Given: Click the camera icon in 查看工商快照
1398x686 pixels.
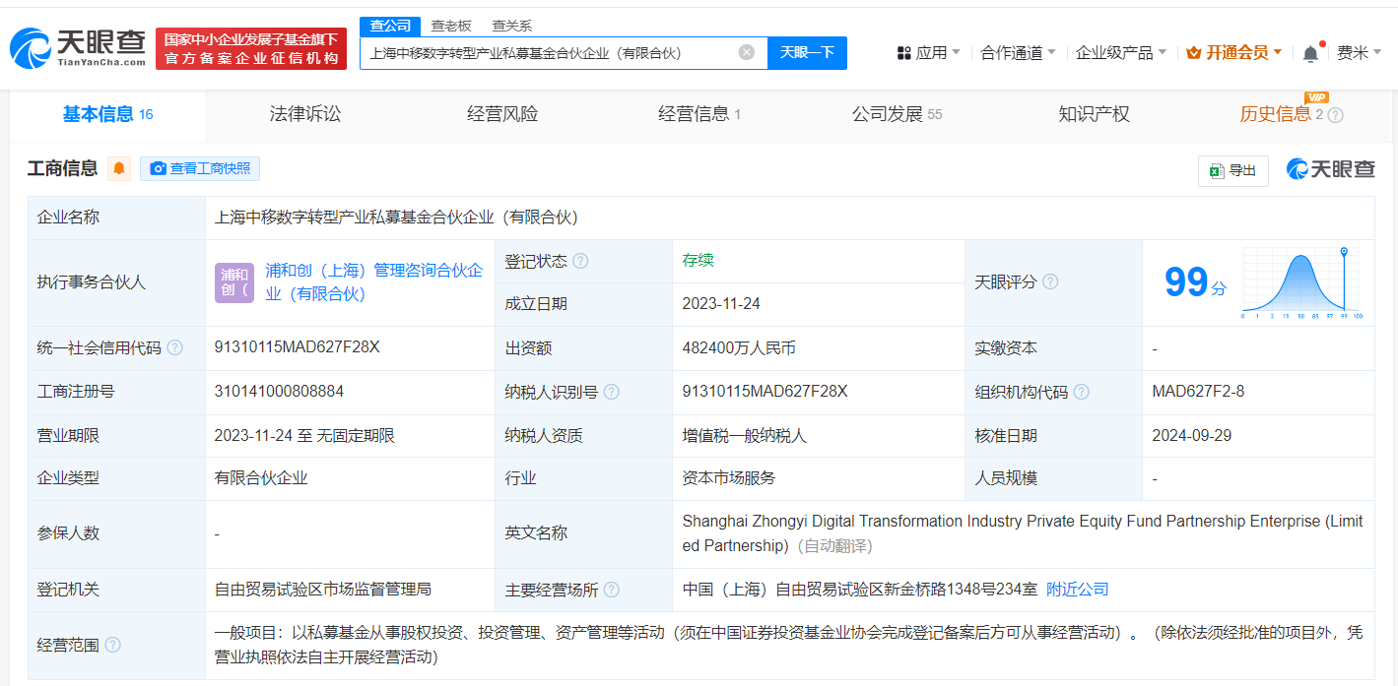Looking at the screenshot, I should [x=158, y=168].
